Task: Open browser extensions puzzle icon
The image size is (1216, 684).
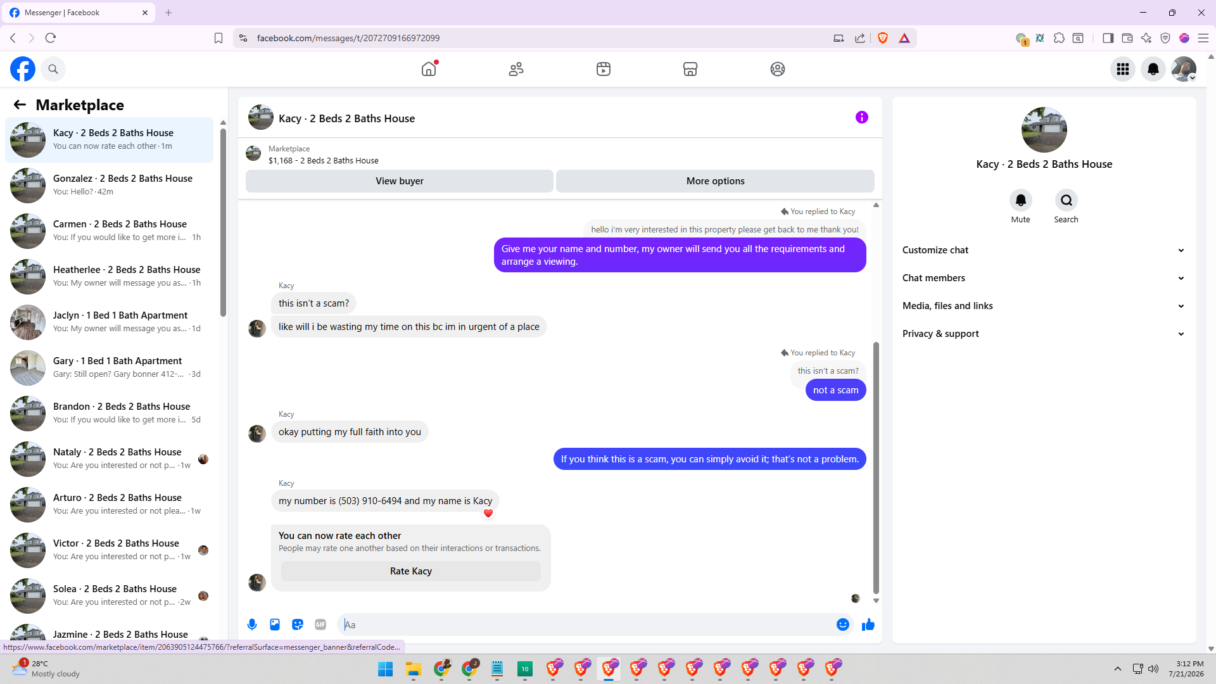Action: (x=1059, y=38)
